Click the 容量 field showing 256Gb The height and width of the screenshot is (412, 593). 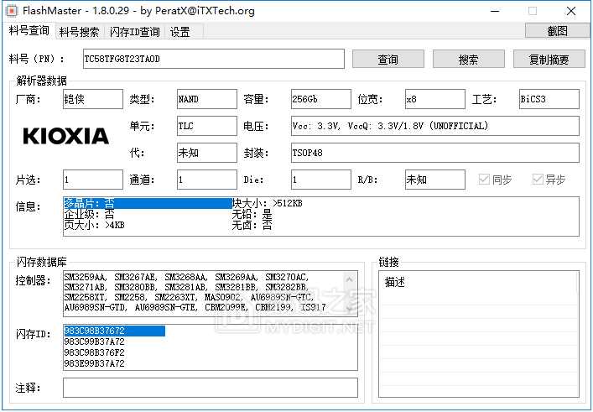tap(321, 99)
